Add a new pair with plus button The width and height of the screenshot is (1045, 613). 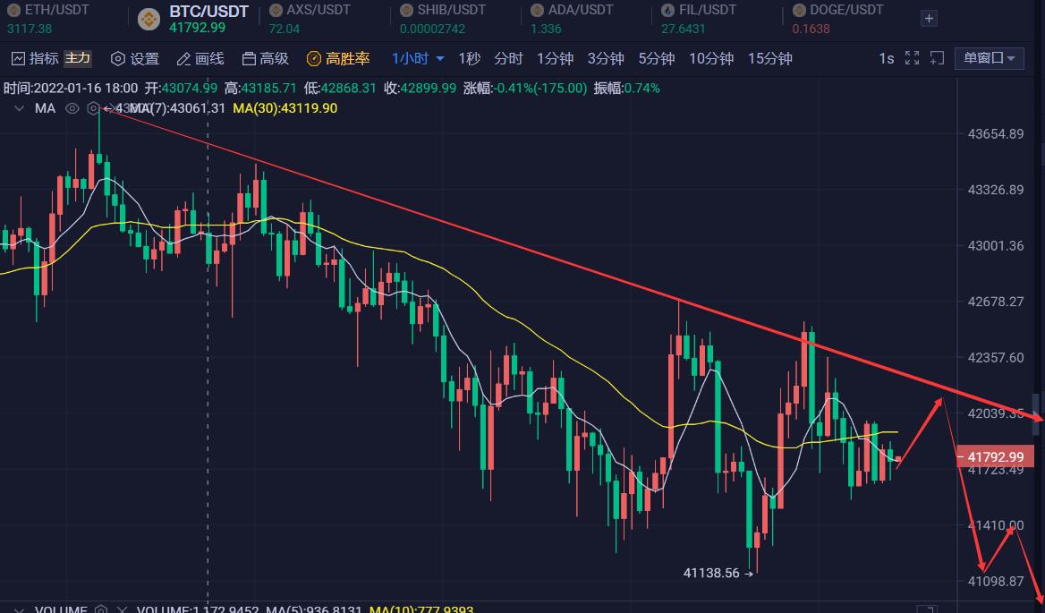pyautogui.click(x=929, y=19)
